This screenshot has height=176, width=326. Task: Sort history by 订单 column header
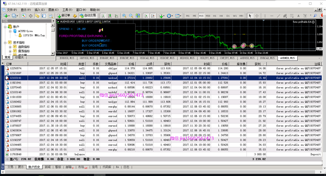16,64
